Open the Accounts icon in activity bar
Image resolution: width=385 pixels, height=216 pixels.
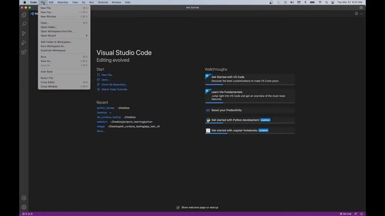(x=24, y=198)
